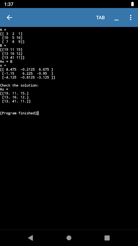The image size is (138, 246).
Task: Tap the 'x =' label line
Action: point(3,65)
